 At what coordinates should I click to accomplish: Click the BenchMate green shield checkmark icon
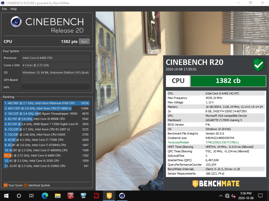click(x=259, y=65)
